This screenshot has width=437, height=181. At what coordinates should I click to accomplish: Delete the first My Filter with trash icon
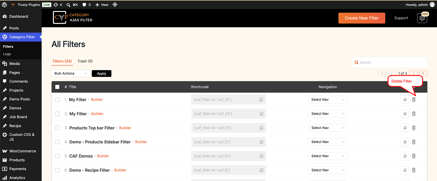[x=414, y=99]
